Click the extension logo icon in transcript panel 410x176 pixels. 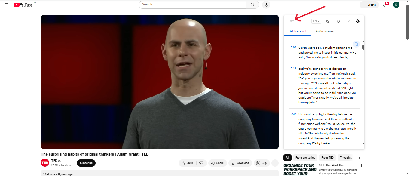(358, 21)
